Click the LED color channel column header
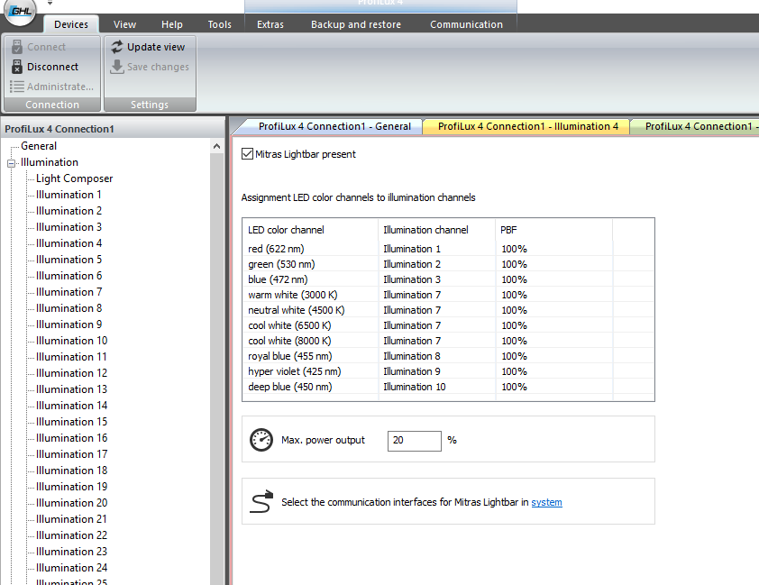 (310, 230)
